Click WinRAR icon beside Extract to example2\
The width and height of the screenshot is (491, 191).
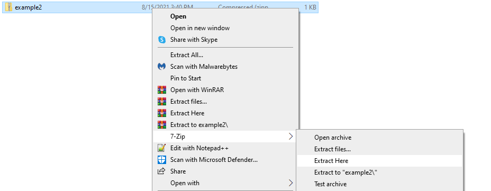point(161,125)
